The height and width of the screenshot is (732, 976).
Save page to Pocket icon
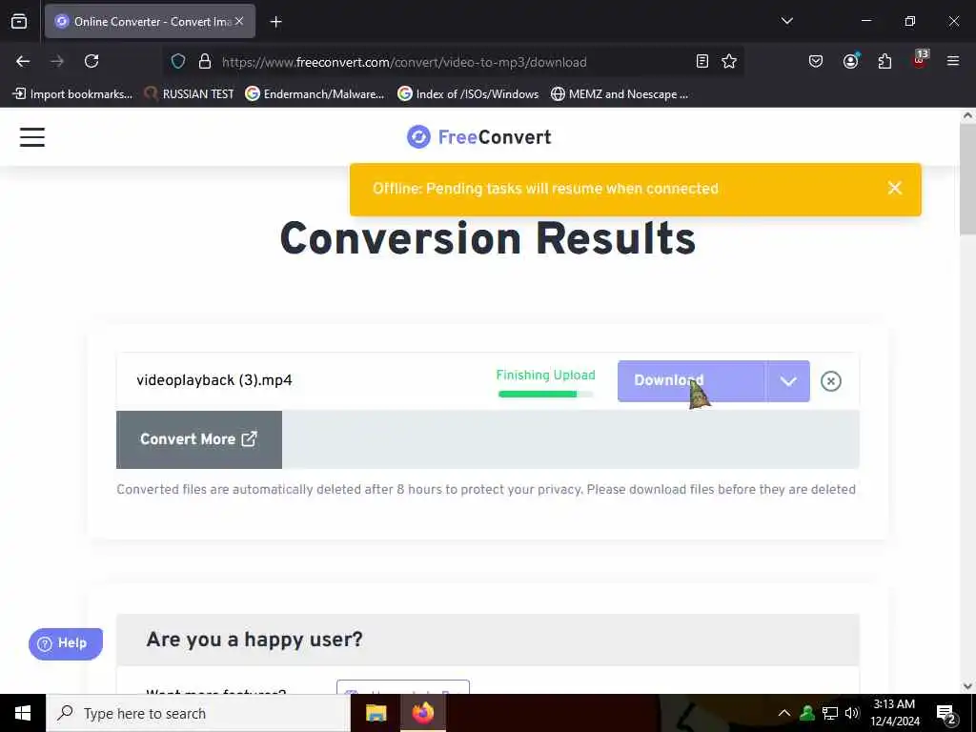click(x=816, y=61)
